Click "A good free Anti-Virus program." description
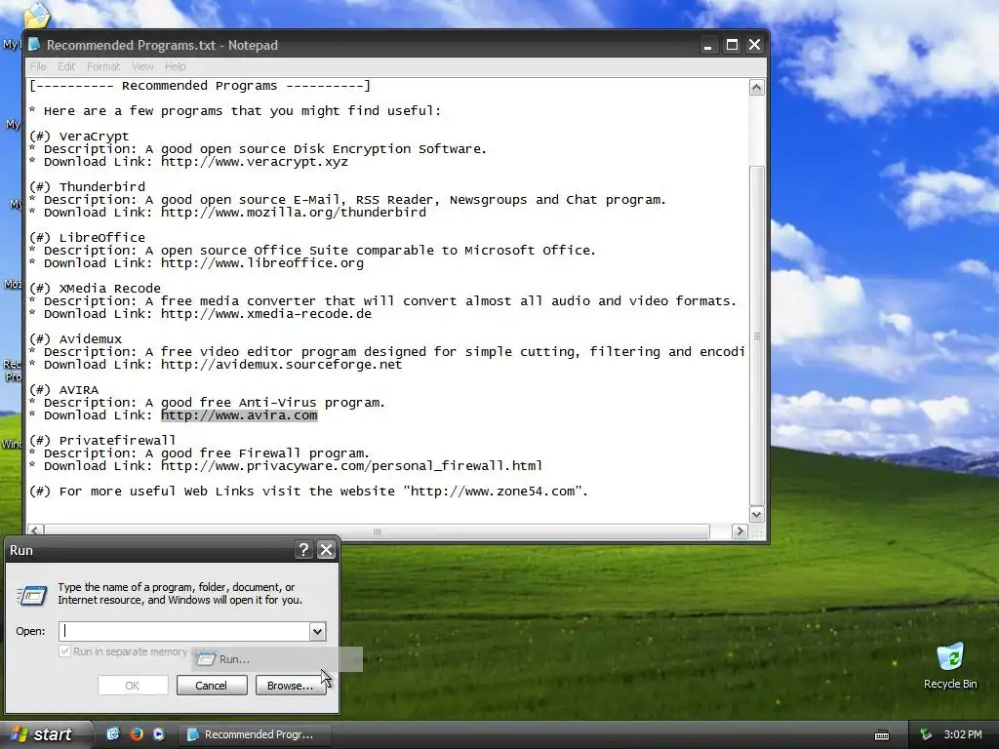 click(x=264, y=403)
